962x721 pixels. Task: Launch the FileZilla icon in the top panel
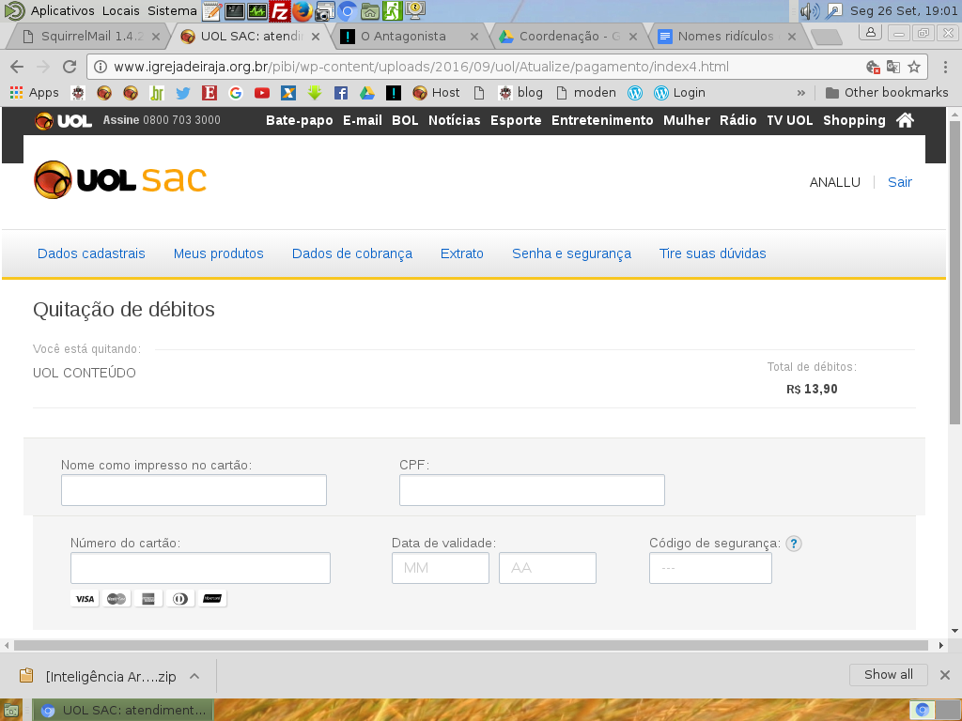coord(280,10)
